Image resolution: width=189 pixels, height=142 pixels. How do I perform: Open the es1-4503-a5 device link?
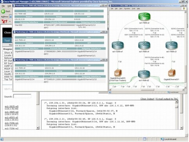[11, 118]
